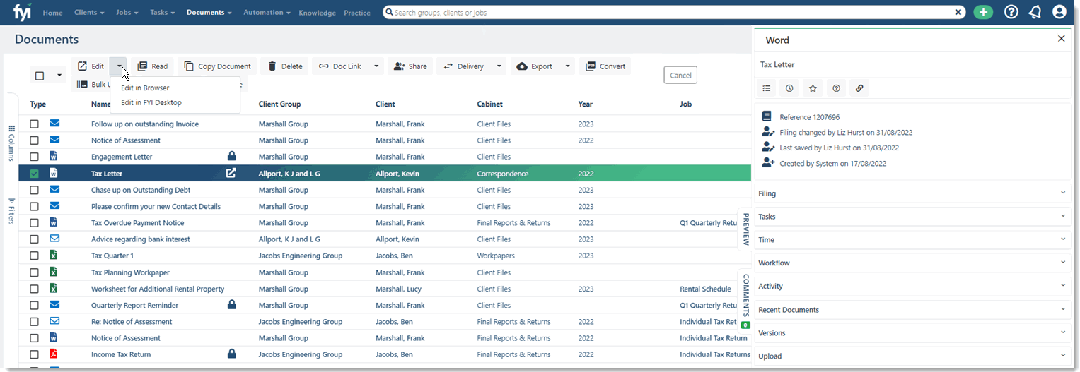Viewport: 1080px width, 372px height.
Task: Open the Clients menu in the top navigation
Action: pyautogui.click(x=89, y=13)
